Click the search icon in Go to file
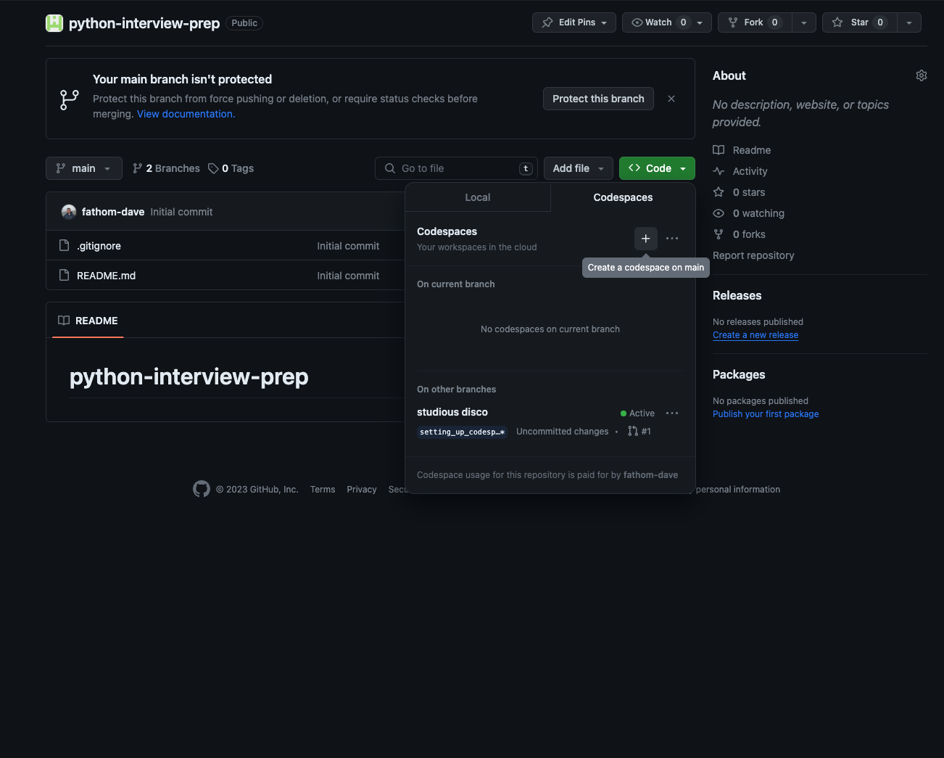This screenshot has width=944, height=758. pos(390,168)
